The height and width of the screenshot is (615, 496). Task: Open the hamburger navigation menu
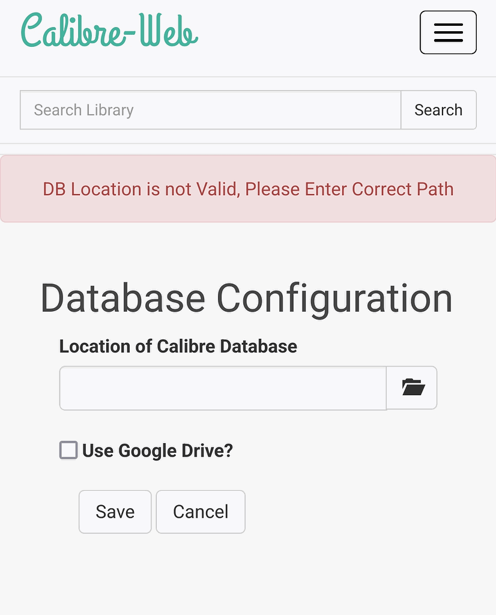point(448,32)
